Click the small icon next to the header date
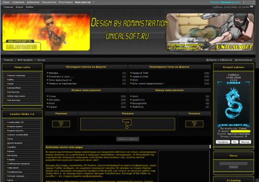 (252, 7)
